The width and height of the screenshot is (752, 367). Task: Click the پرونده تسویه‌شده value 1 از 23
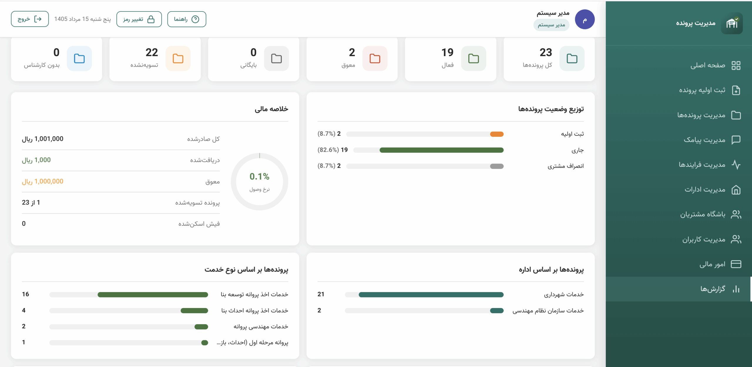[x=31, y=203]
